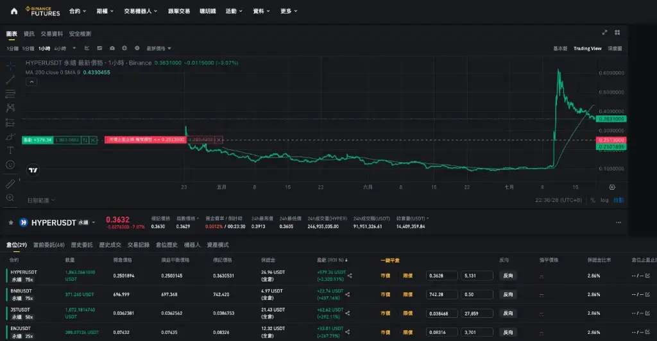Image resolution: width=657 pixels, height=341 pixels.
Task: Share the BNBUSDT position PnL
Action: tap(347, 294)
